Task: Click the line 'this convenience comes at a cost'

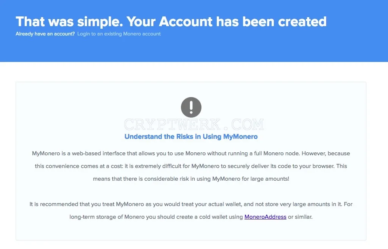Action: coord(191,166)
